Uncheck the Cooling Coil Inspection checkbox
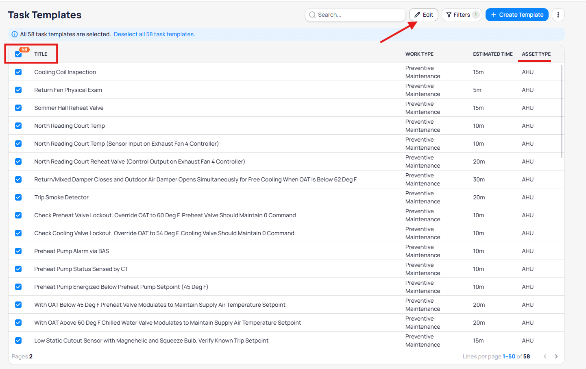 (18, 72)
